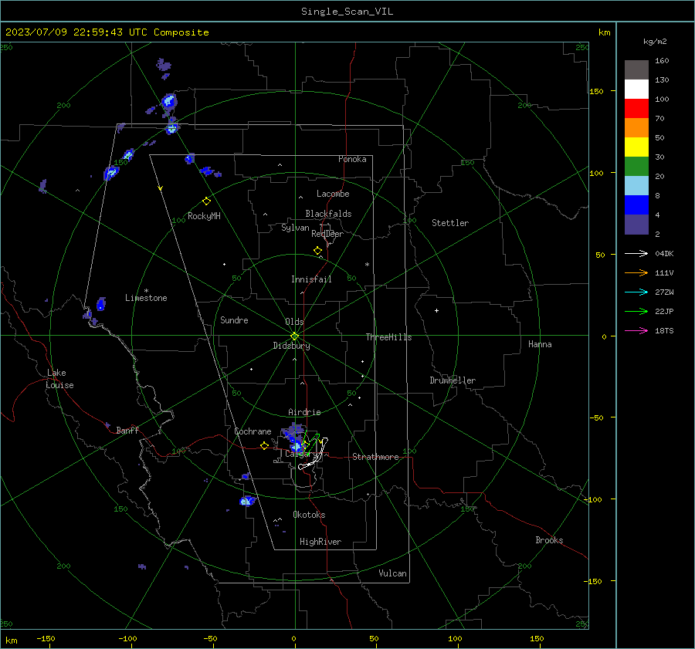Click the yellow 30-50 color swatch
The image size is (695, 649).
tap(636, 147)
